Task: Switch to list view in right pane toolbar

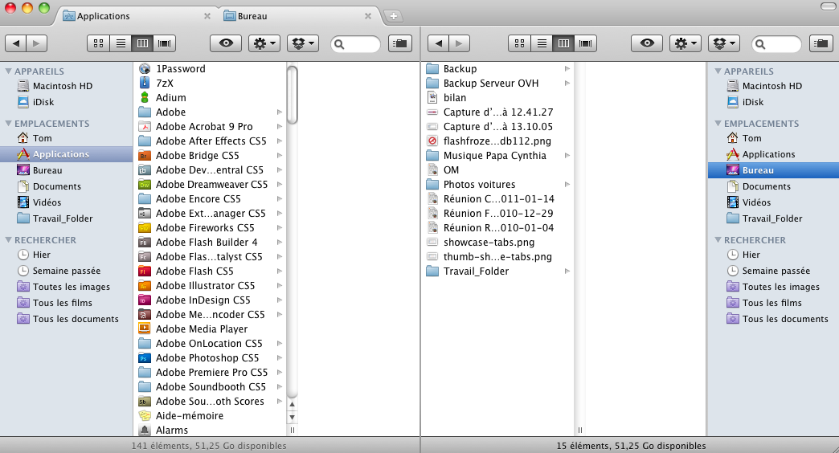Action: pyautogui.click(x=542, y=43)
